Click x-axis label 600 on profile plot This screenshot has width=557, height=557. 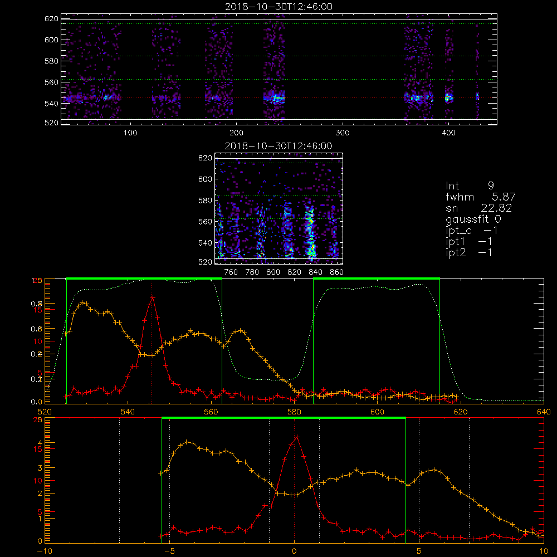pyautogui.click(x=377, y=412)
